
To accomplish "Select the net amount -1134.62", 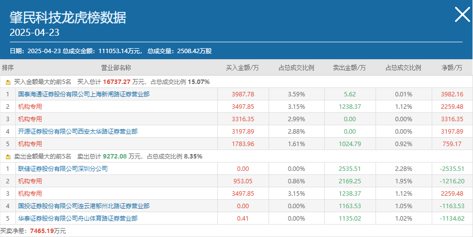I will tap(452, 218).
